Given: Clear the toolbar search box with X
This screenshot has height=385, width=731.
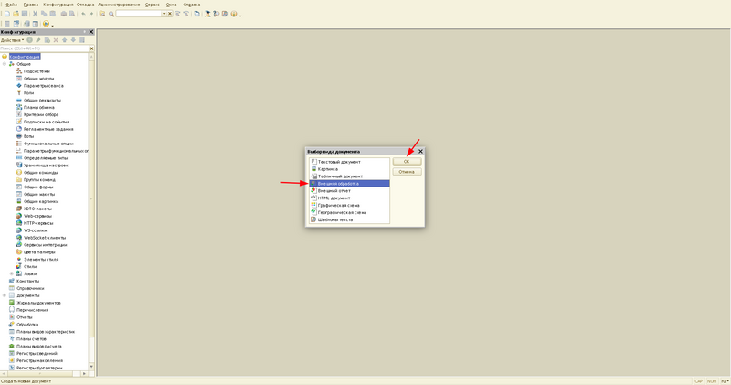Looking at the screenshot, I should point(170,14).
